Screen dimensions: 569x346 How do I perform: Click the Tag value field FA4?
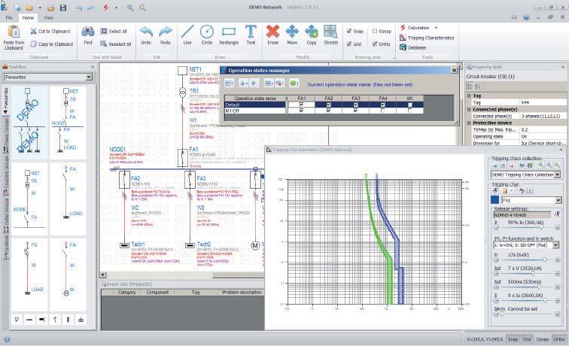click(x=543, y=102)
